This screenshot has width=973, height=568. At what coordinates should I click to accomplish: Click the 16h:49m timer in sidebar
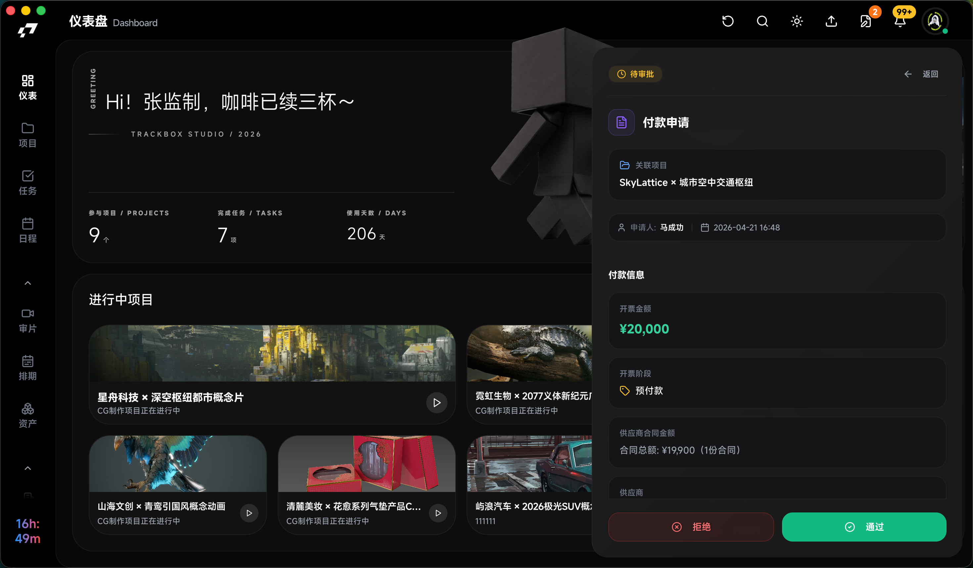[28, 531]
